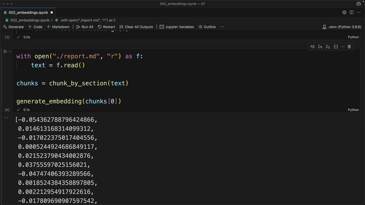The width and height of the screenshot is (365, 205).
Task: Execute cell and below from cell toolbar
Action: click(x=328, y=47)
